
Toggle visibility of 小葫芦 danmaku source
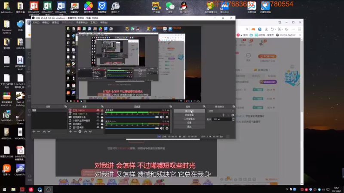tap(98, 121)
